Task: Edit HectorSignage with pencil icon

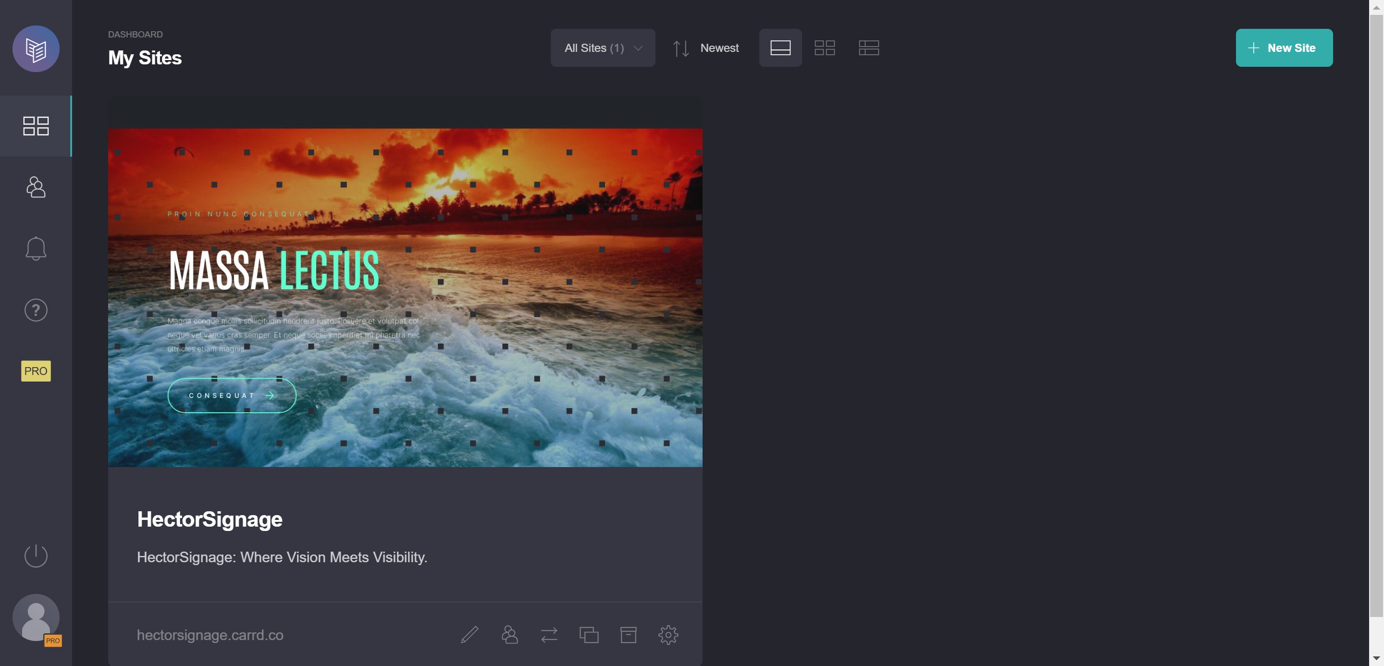Action: 470,634
